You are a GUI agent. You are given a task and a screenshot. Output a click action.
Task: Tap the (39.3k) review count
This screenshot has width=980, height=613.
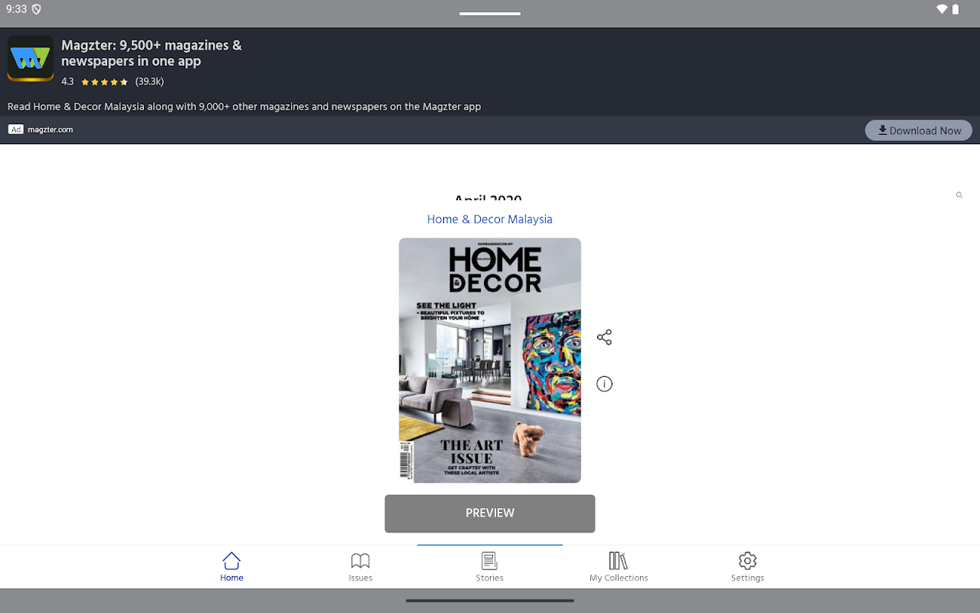point(149,81)
